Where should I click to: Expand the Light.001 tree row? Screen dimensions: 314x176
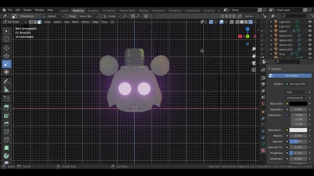point(271,22)
